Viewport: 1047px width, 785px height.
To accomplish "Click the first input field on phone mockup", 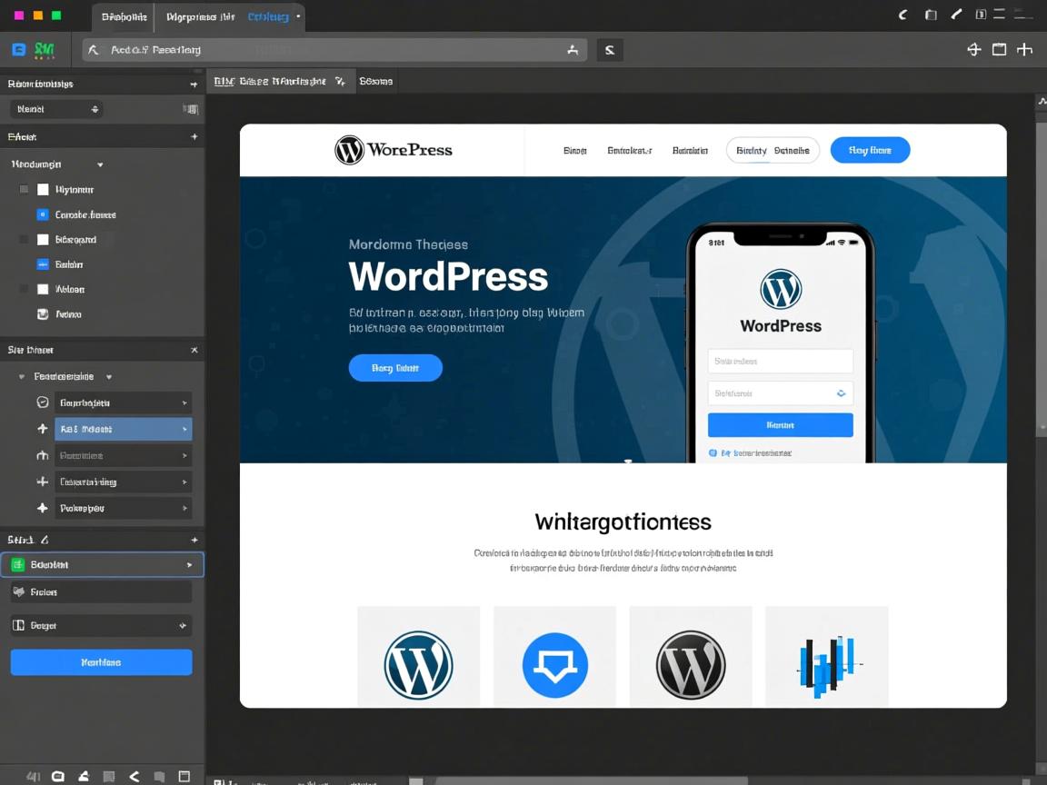I will [780, 361].
